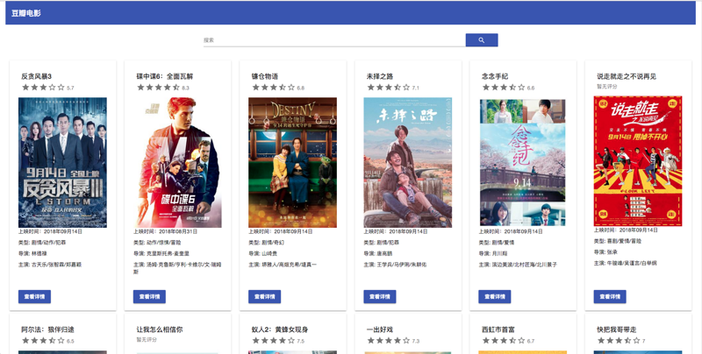The width and height of the screenshot is (702, 354).
Task: Click the title 阿尔法：狼伴归途
Action: tap(48, 329)
